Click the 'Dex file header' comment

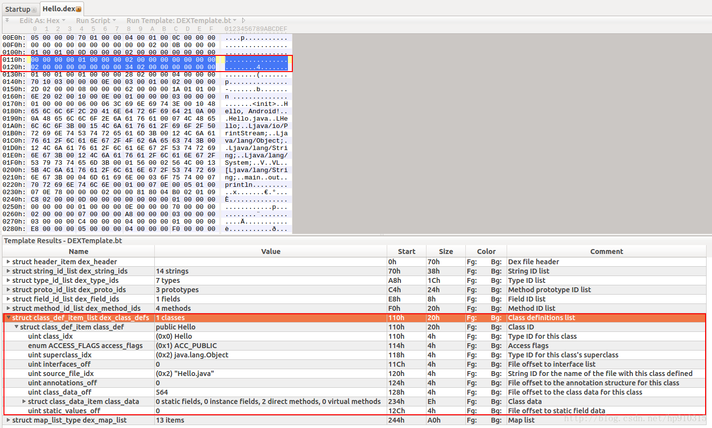pos(534,262)
